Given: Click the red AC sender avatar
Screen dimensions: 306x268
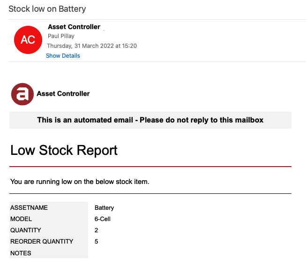Looking at the screenshot, I should pyautogui.click(x=28, y=40).
